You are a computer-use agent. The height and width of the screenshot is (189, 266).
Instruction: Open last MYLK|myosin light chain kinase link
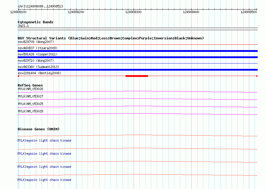[x=44, y=180]
